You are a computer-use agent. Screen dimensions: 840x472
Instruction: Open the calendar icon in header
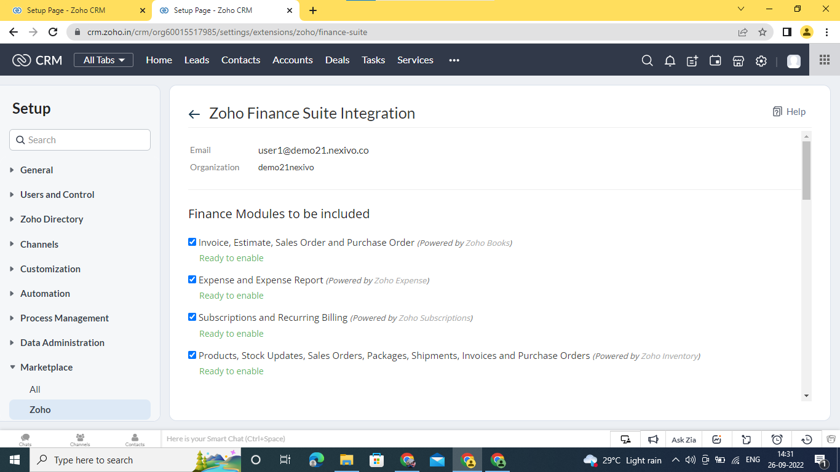coord(715,60)
